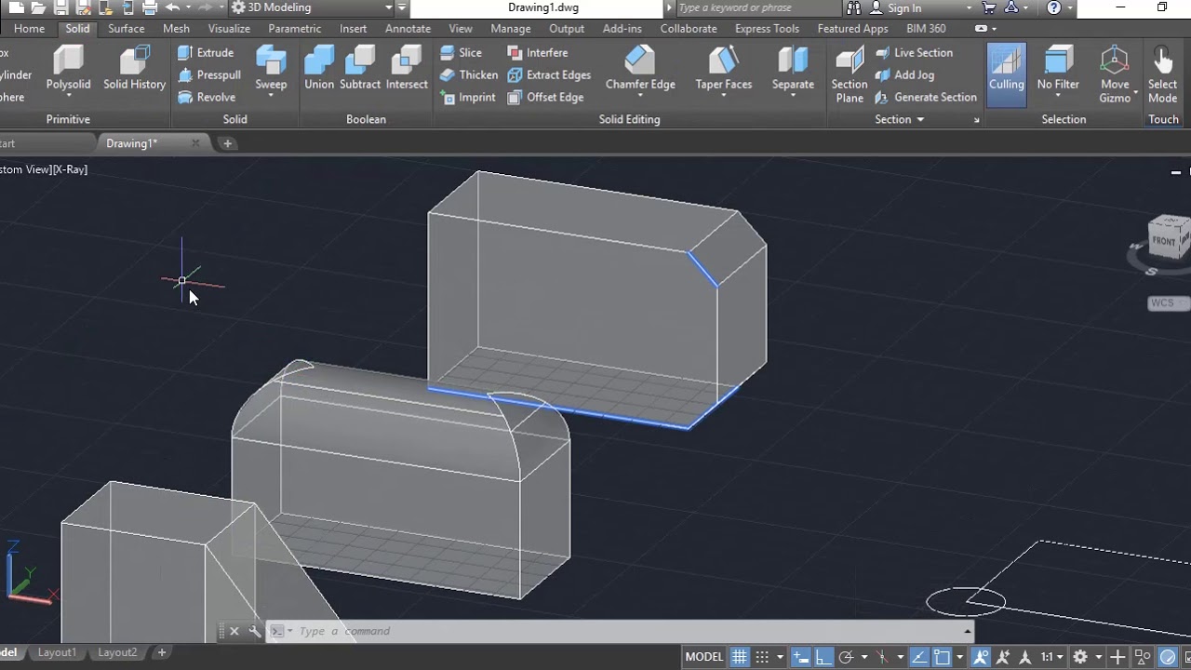Open the Sign In dropdown arrow
The width and height of the screenshot is (1191, 670).
[x=969, y=8]
